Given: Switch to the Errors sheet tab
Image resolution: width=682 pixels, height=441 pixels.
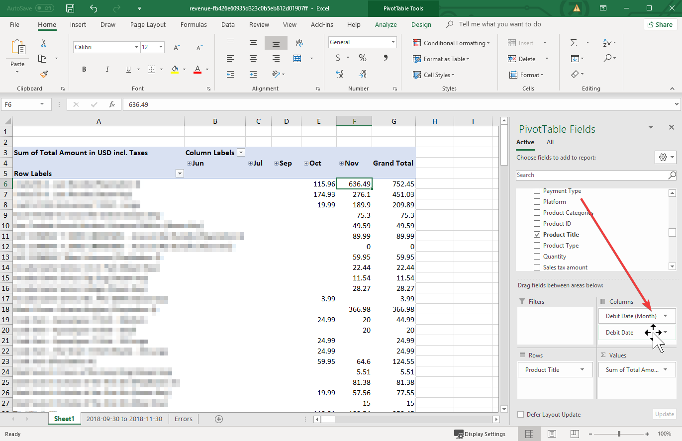Looking at the screenshot, I should (183, 419).
